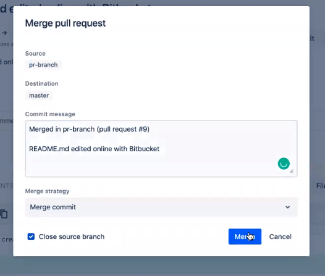The height and width of the screenshot is (276, 325).
Task: Select the master destination branch label
Action: point(39,96)
